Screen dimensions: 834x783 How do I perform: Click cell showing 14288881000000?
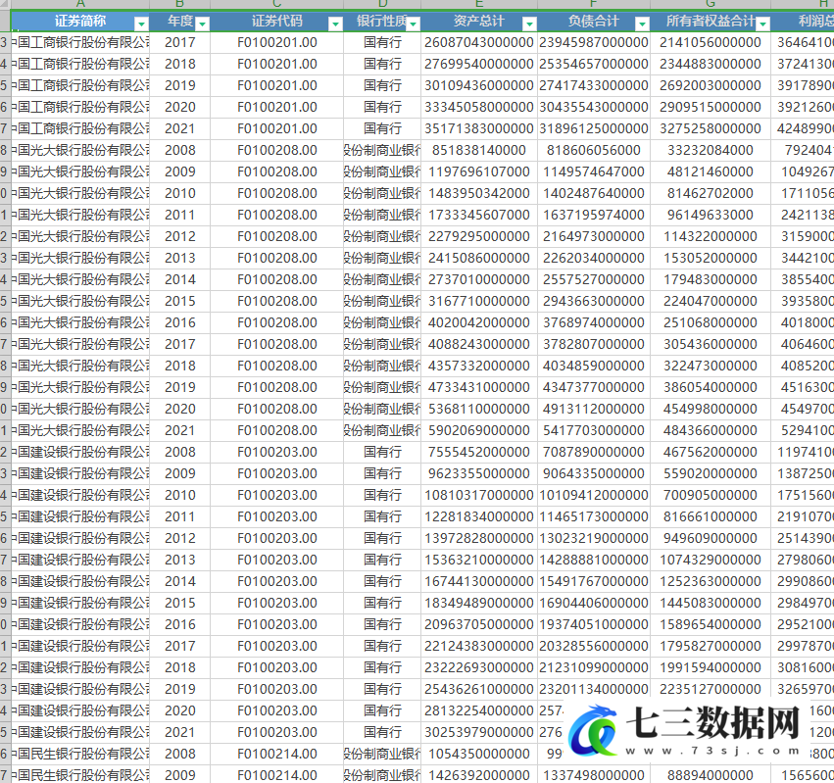594,560
